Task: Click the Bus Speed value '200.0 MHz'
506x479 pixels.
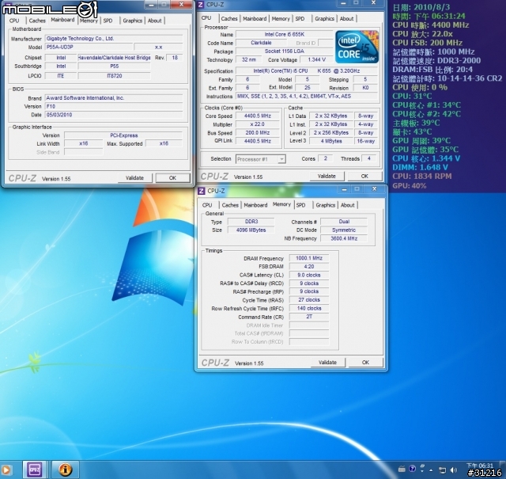Action: [258, 133]
